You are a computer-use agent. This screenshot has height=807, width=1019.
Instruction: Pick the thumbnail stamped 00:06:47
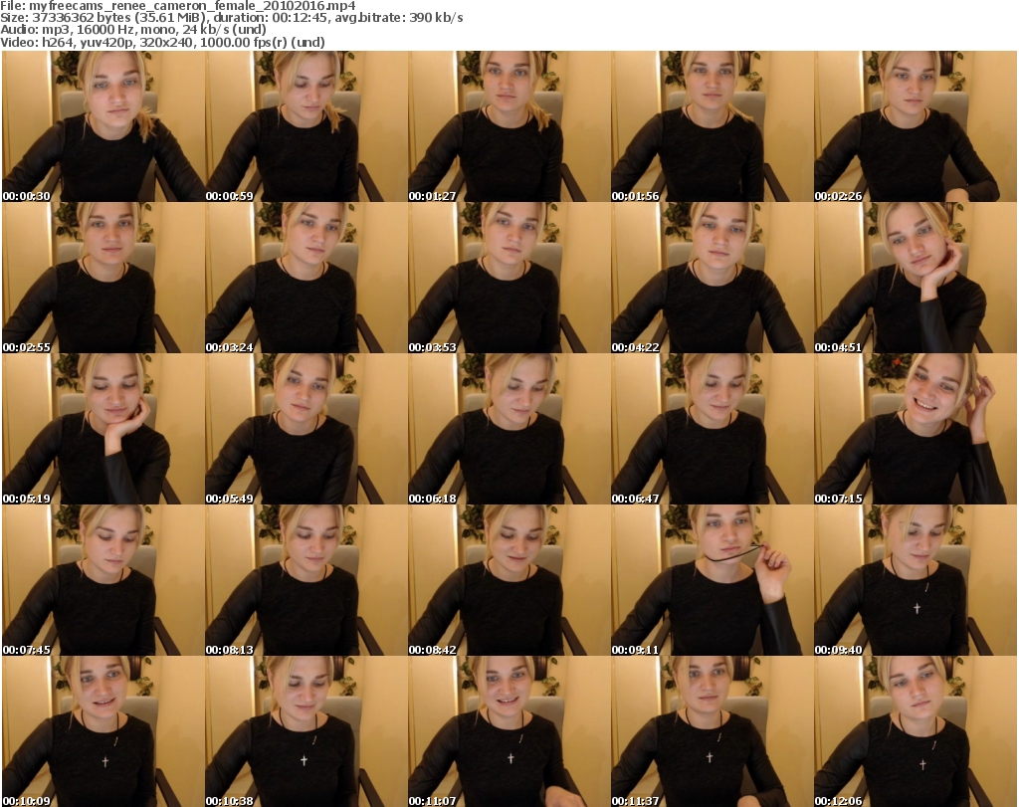point(713,430)
